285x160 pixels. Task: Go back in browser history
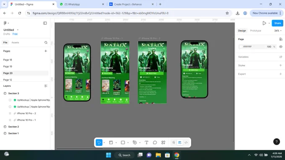[x=5, y=13]
